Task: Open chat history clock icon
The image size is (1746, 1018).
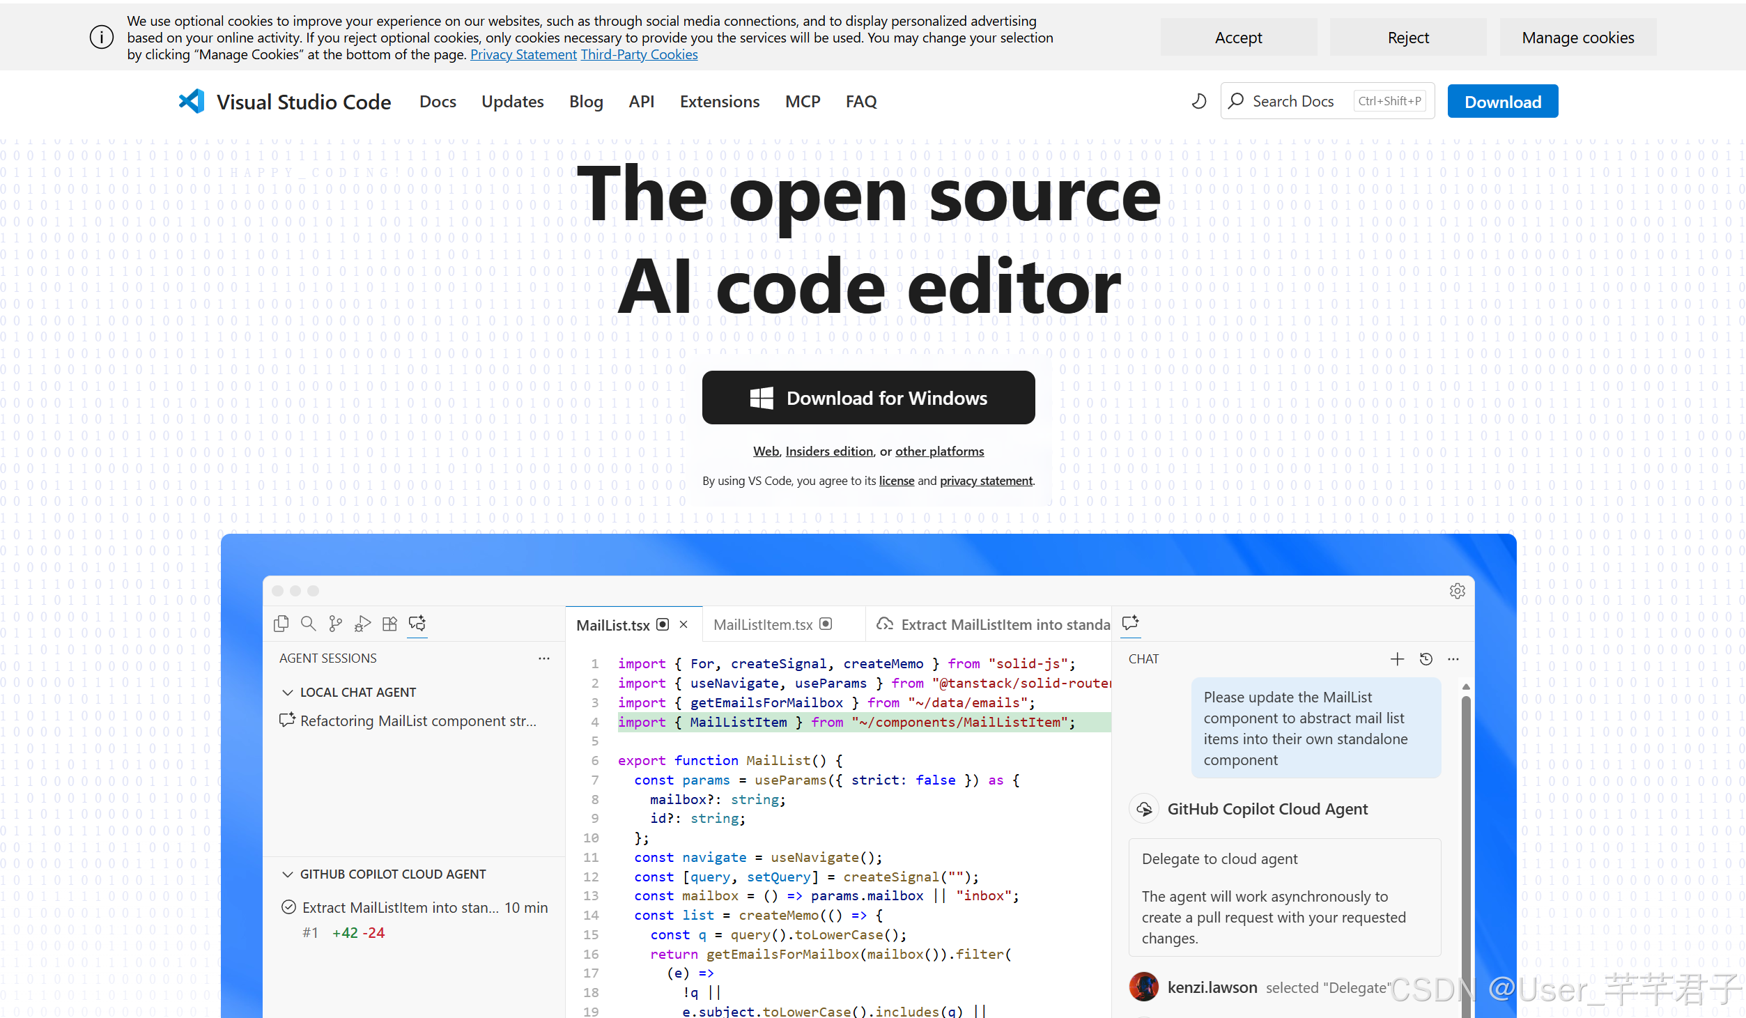Action: [1426, 659]
